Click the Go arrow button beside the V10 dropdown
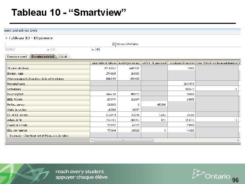This screenshot has width=245, height=184. click(x=98, y=49)
